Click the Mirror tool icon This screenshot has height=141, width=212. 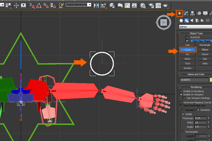click(96, 6)
